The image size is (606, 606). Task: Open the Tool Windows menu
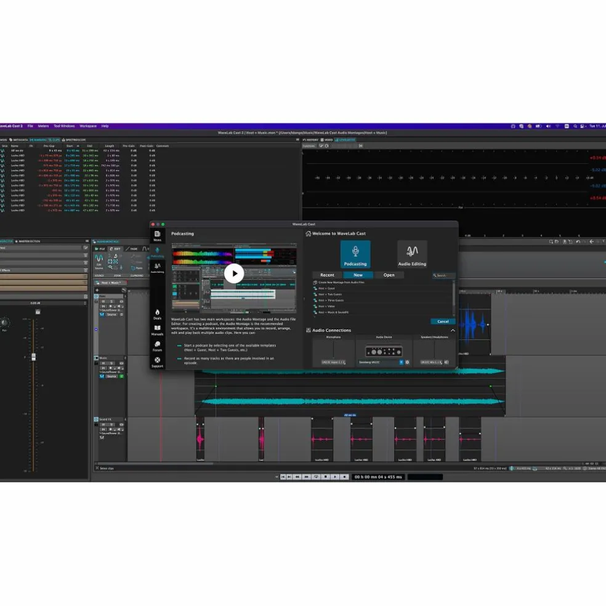[x=64, y=126]
